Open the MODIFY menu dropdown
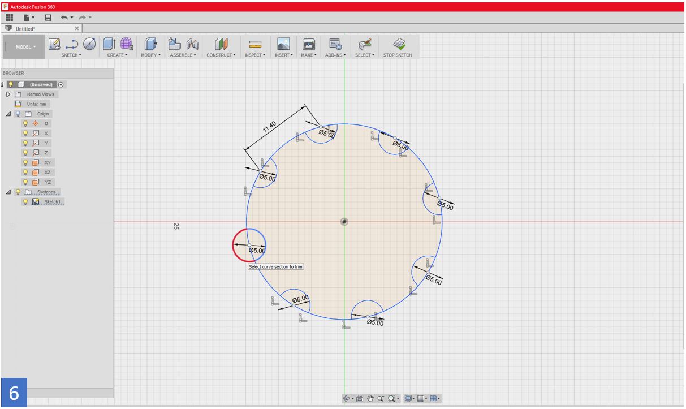 click(x=151, y=55)
